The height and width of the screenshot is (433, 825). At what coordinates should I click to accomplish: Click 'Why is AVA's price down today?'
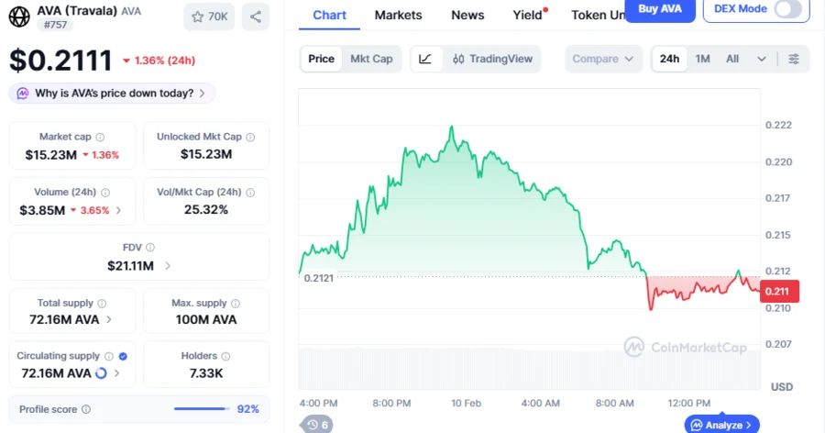tap(113, 93)
